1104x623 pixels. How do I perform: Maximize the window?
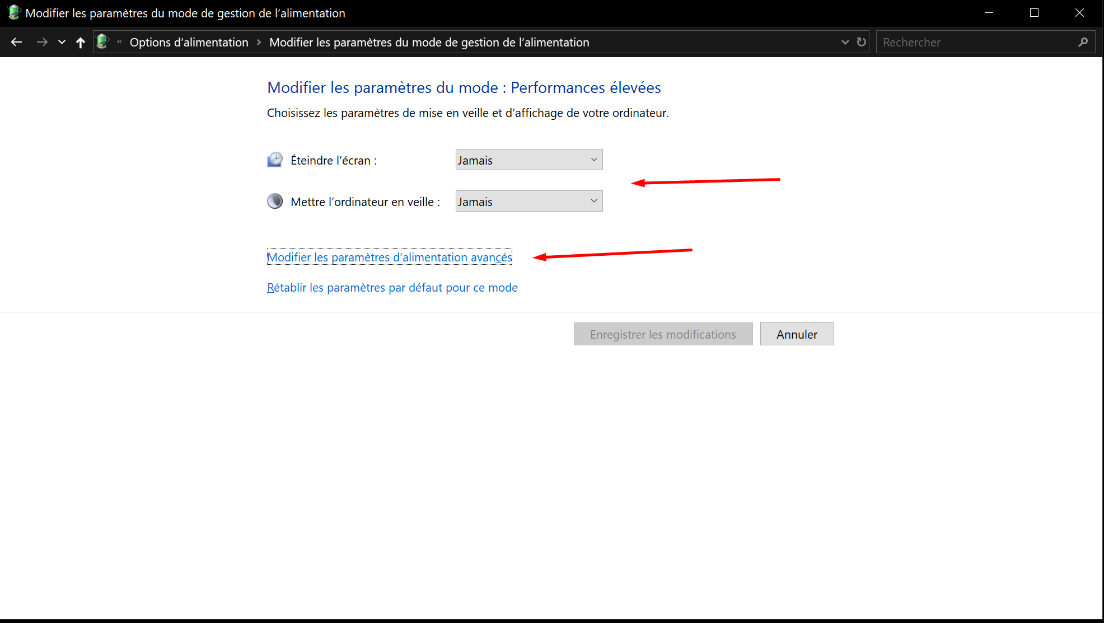pyautogui.click(x=1035, y=13)
